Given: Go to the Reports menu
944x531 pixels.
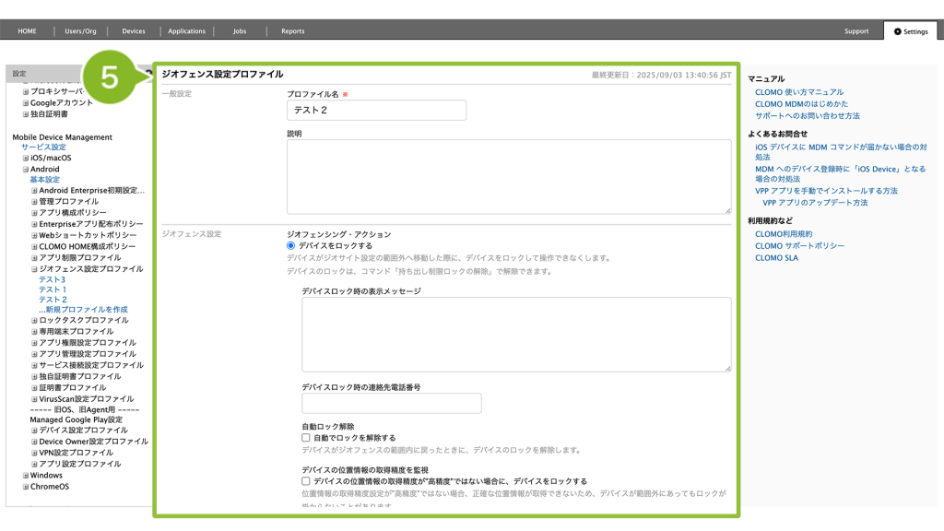Looking at the screenshot, I should tap(292, 31).
